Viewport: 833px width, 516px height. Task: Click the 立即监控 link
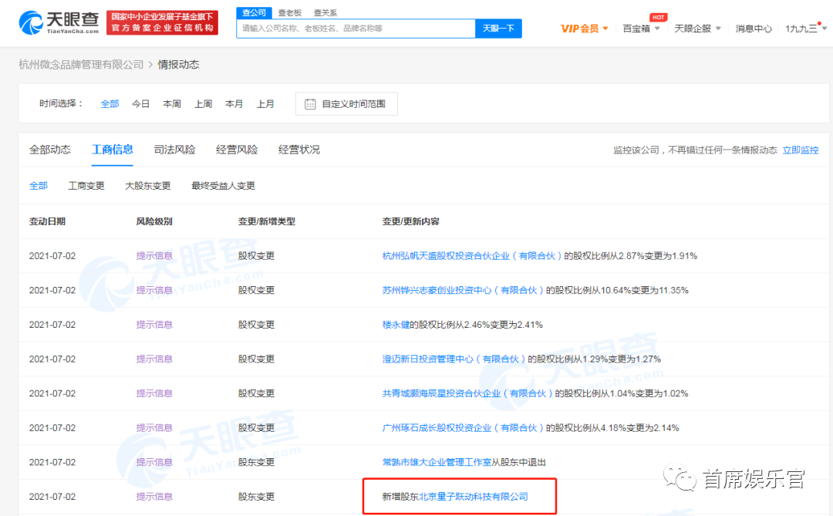[801, 150]
